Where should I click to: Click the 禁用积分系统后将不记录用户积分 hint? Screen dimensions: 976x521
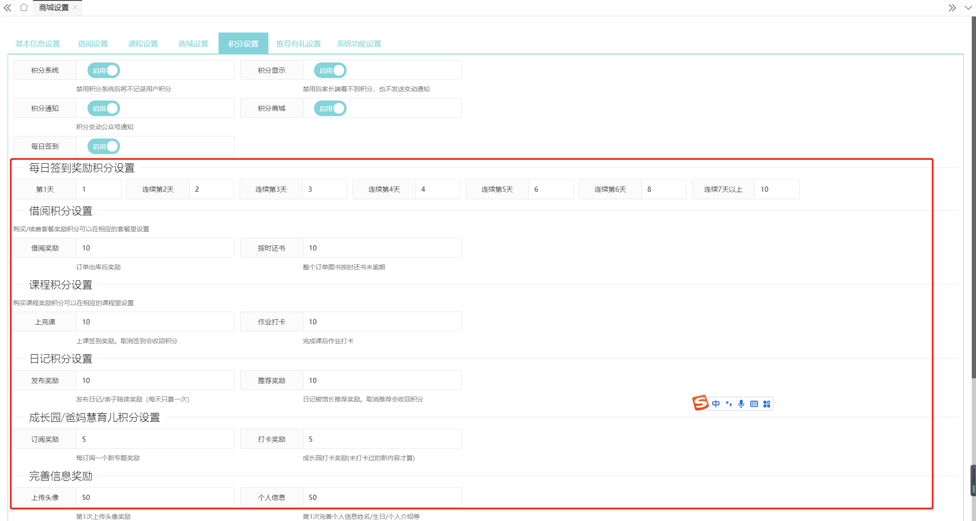[x=123, y=89]
